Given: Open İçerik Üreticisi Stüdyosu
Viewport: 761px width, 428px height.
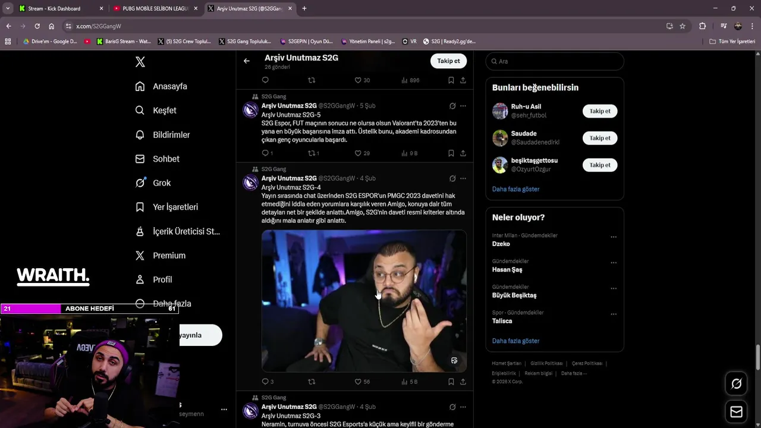Looking at the screenshot, I should pos(178,231).
